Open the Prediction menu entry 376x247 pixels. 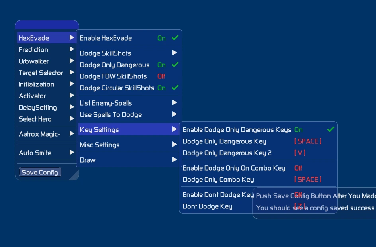point(47,49)
